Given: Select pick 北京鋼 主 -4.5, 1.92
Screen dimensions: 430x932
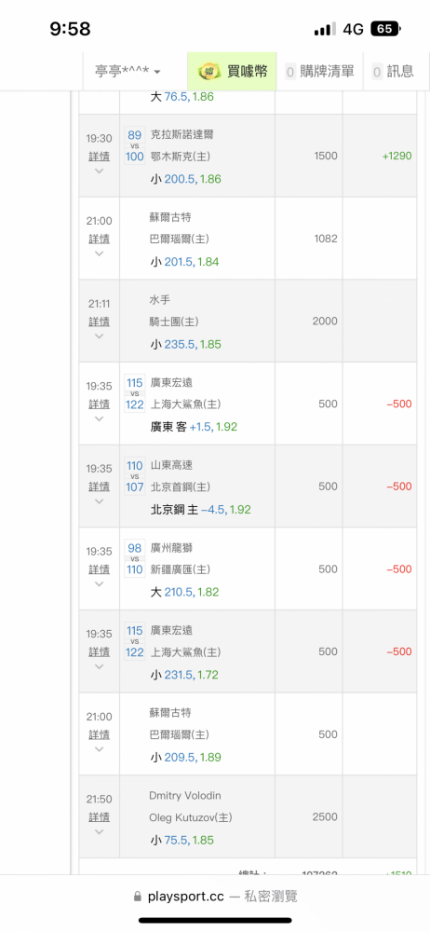Looking at the screenshot, I should click(x=200, y=510).
